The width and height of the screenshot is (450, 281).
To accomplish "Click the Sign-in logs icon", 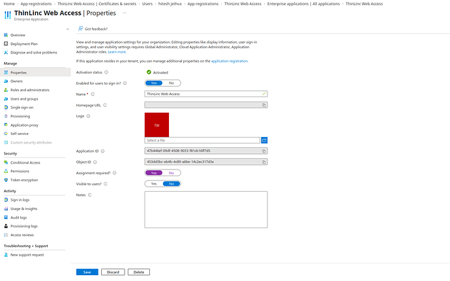I will pyautogui.click(x=6, y=200).
